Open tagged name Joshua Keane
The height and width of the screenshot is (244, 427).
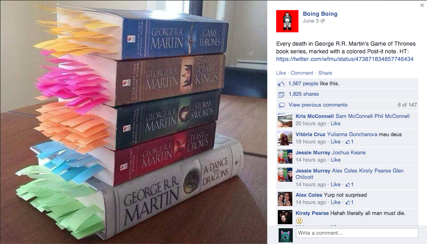pyautogui.click(x=349, y=153)
